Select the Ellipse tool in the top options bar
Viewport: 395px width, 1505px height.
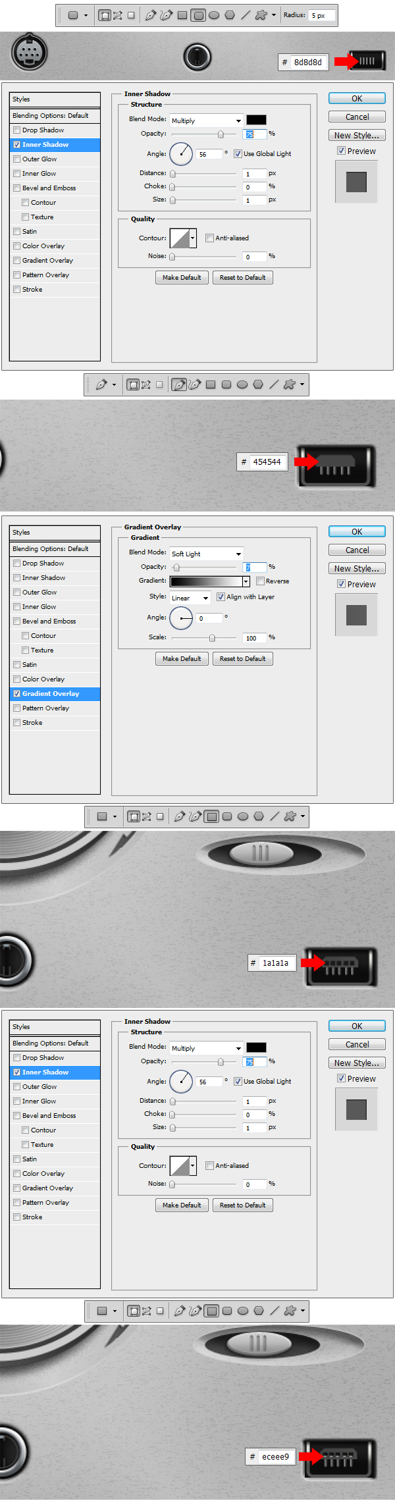click(x=214, y=15)
